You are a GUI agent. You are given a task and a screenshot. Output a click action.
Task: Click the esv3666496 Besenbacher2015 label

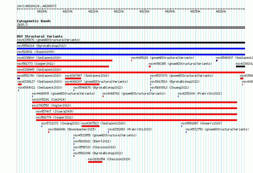[72, 129]
